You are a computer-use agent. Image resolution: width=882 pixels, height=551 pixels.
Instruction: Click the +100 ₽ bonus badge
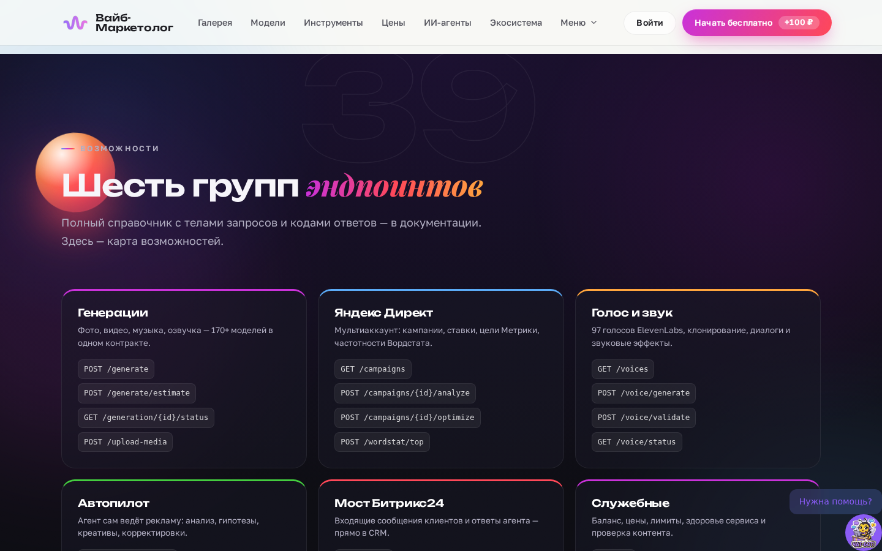click(799, 22)
